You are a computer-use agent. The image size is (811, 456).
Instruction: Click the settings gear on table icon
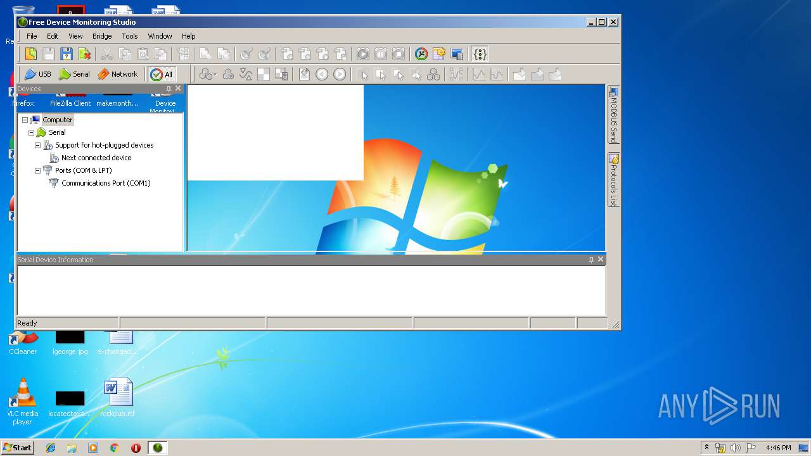point(439,54)
